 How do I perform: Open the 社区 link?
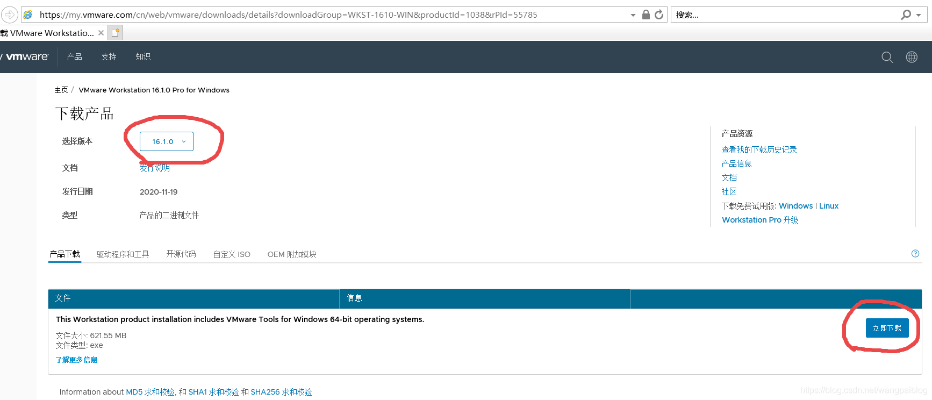coord(729,191)
